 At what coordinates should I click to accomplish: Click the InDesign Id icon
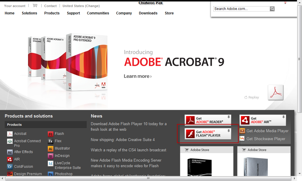(50, 156)
